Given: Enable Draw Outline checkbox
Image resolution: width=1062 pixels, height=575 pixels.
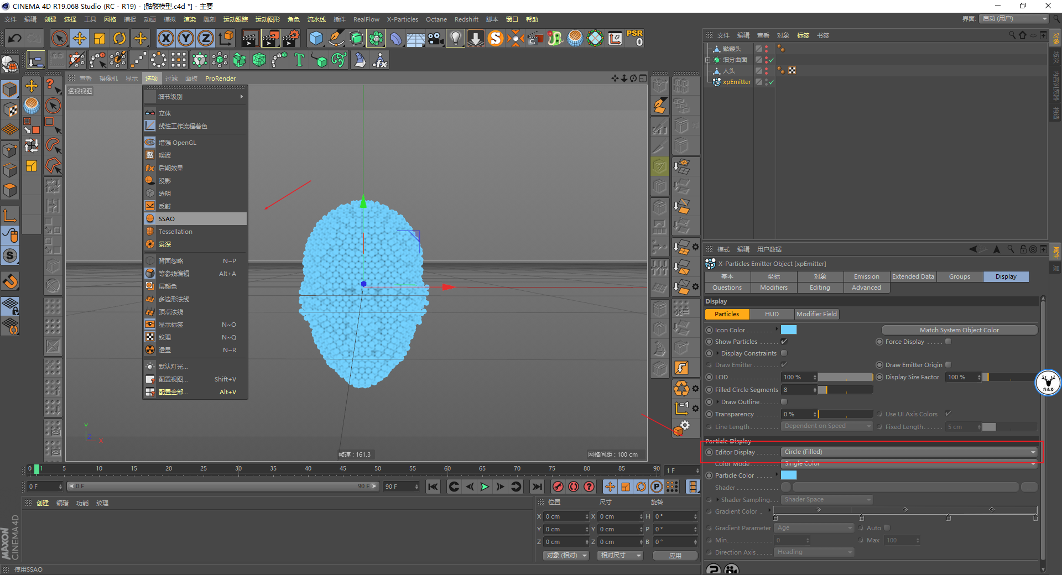Looking at the screenshot, I should click(784, 402).
